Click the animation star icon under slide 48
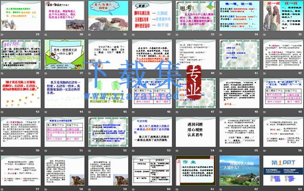The height and width of the screenshot is (191, 304). pos(221,112)
